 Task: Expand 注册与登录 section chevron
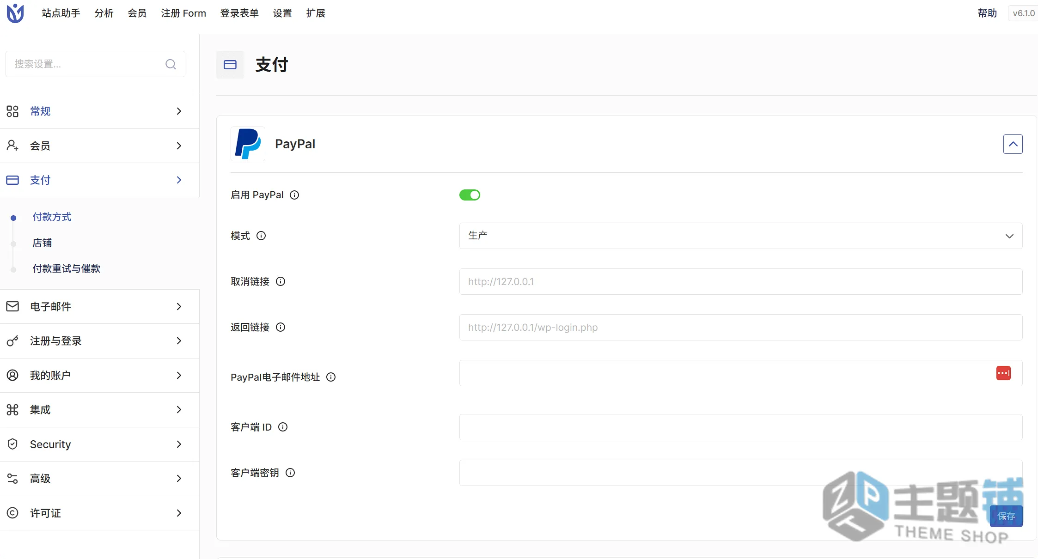179,341
